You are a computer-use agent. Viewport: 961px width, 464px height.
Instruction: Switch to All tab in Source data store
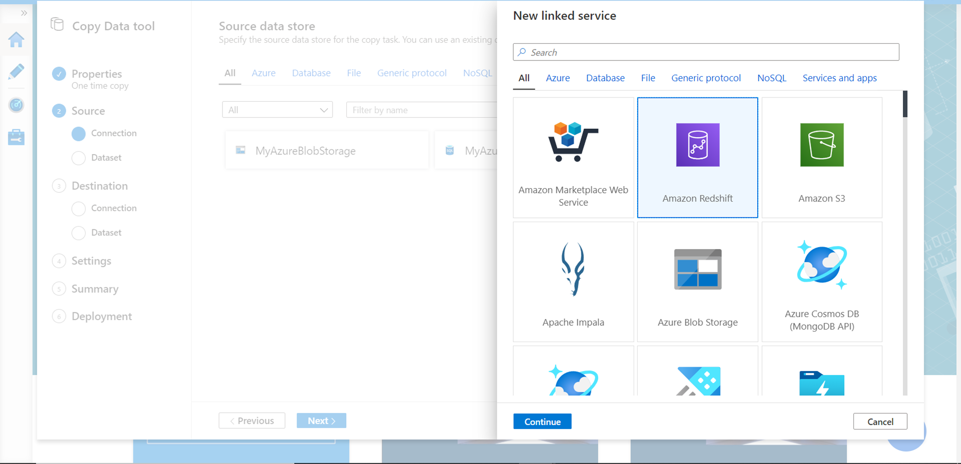(230, 73)
